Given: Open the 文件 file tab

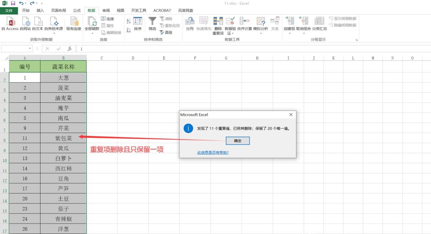Looking at the screenshot, I should [x=9, y=11].
